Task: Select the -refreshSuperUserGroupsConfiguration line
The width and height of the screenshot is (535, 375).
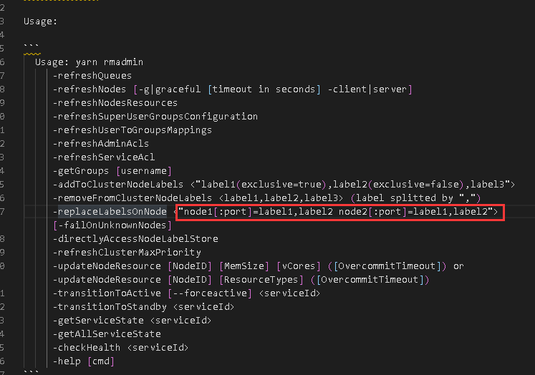Action: coord(155,117)
